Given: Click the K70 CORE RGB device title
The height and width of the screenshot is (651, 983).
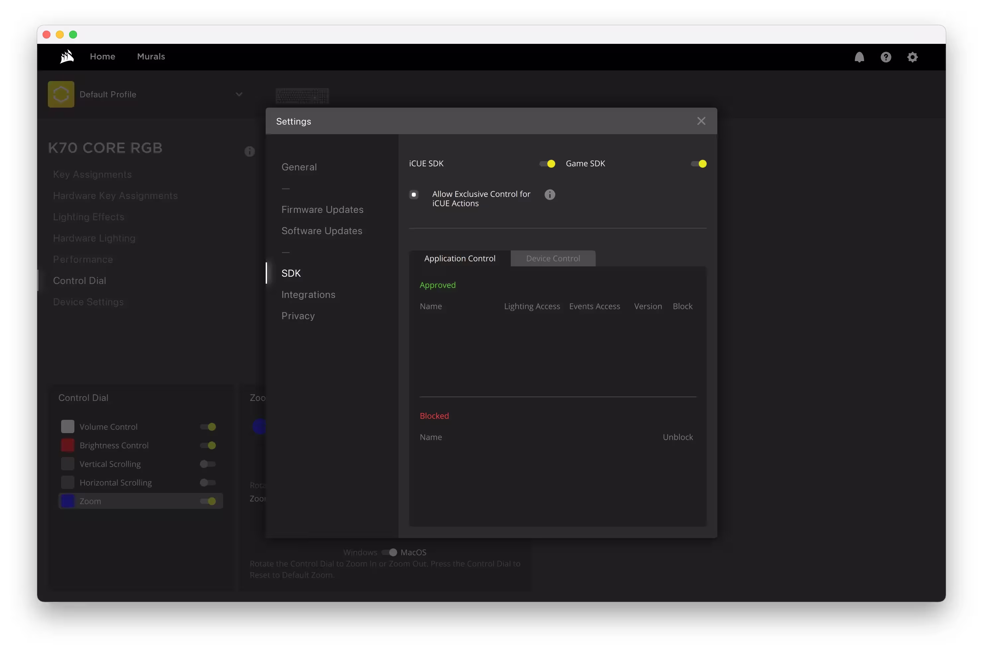Looking at the screenshot, I should click(x=105, y=148).
